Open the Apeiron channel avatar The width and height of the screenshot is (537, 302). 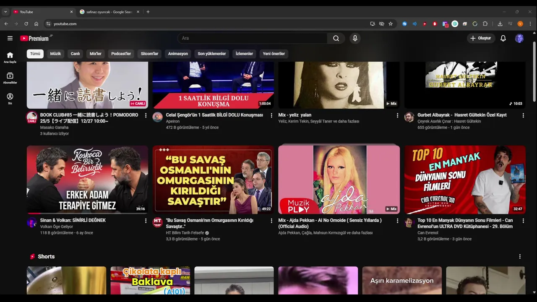click(x=158, y=117)
